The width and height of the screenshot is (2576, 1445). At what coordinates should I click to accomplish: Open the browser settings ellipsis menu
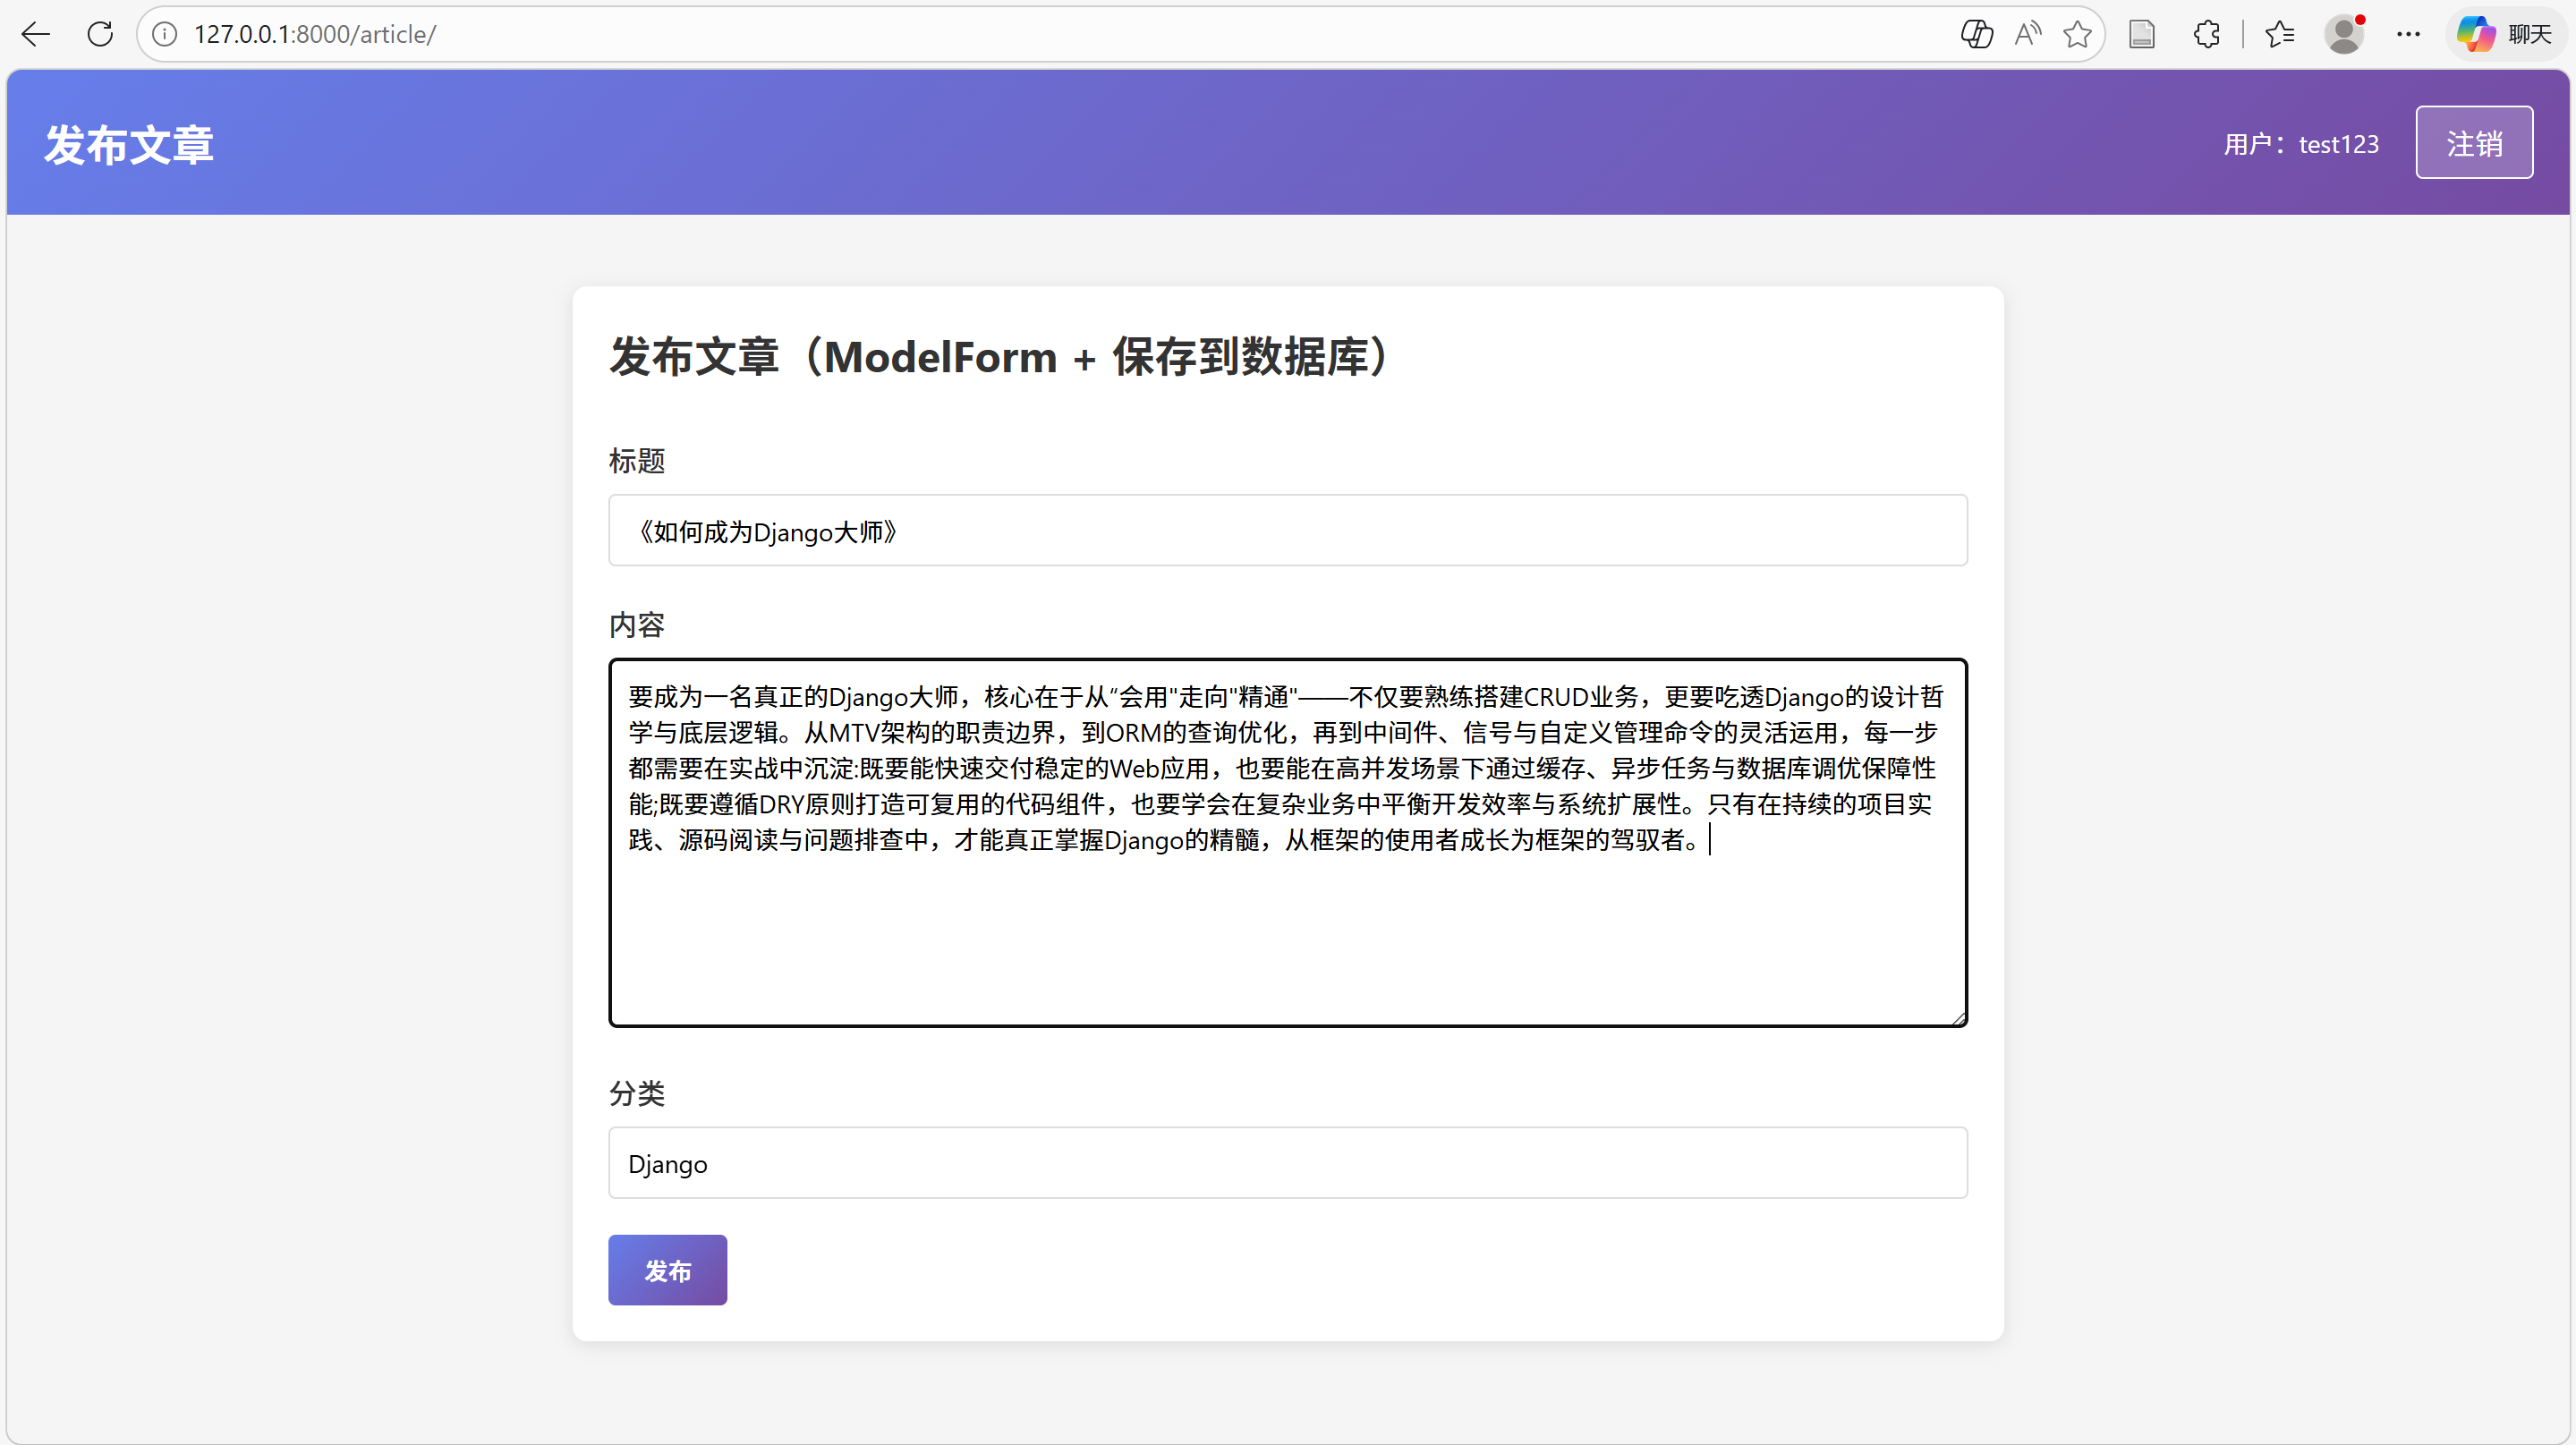pyautogui.click(x=2408, y=34)
